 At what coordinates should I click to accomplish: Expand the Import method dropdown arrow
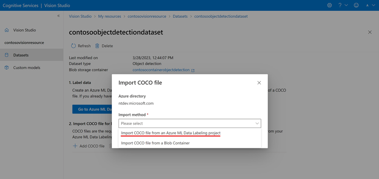point(257,123)
